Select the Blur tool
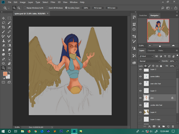The height and width of the screenshot is (134, 179). (x=3, y=50)
